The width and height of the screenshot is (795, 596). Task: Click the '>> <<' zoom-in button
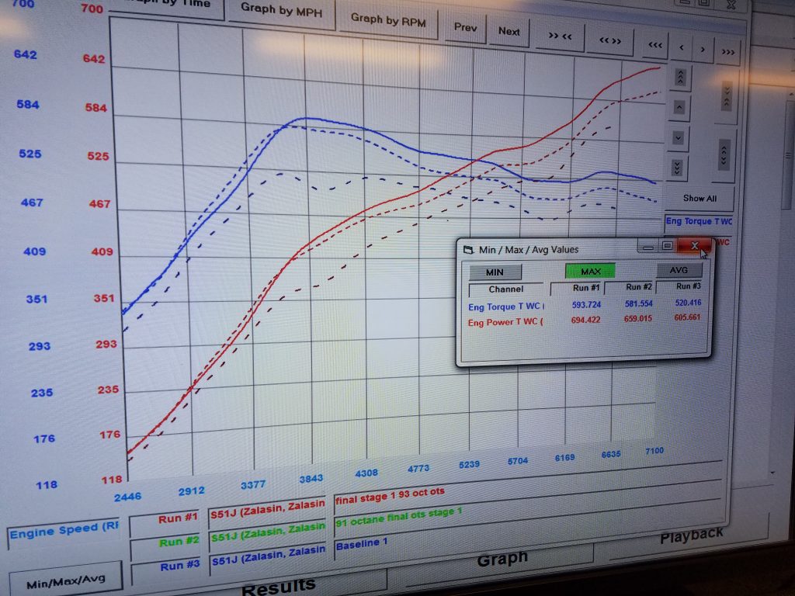pyautogui.click(x=560, y=36)
